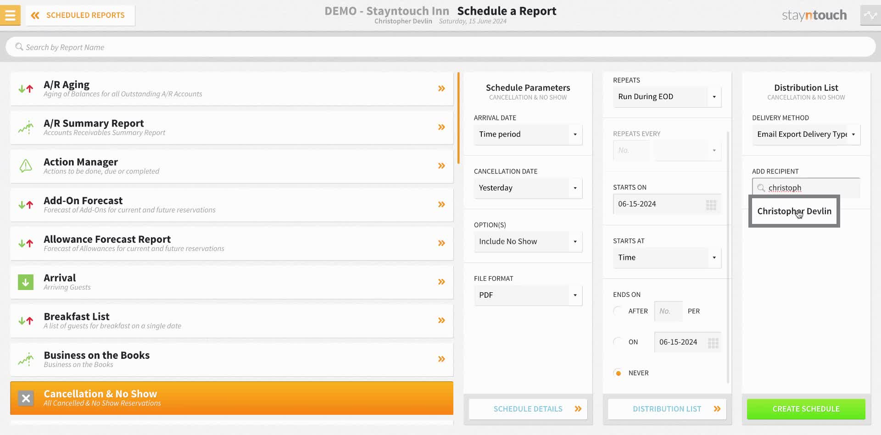Viewport: 881px width, 435px height.
Task: Select the Breakfast List report row
Action: 232,321
